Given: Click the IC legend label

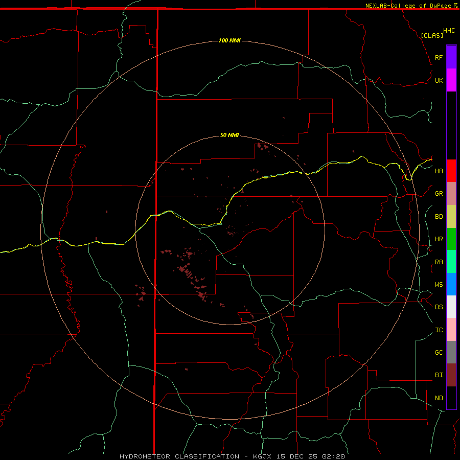Looking at the screenshot, I should coord(439,330).
